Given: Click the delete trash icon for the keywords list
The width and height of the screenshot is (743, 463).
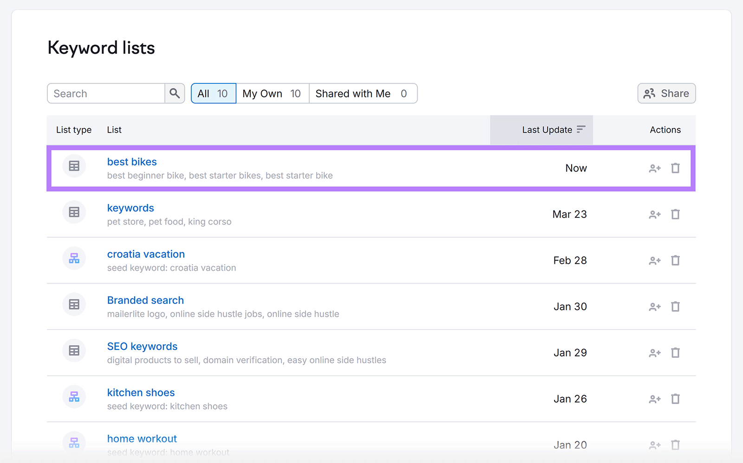Looking at the screenshot, I should pos(675,214).
